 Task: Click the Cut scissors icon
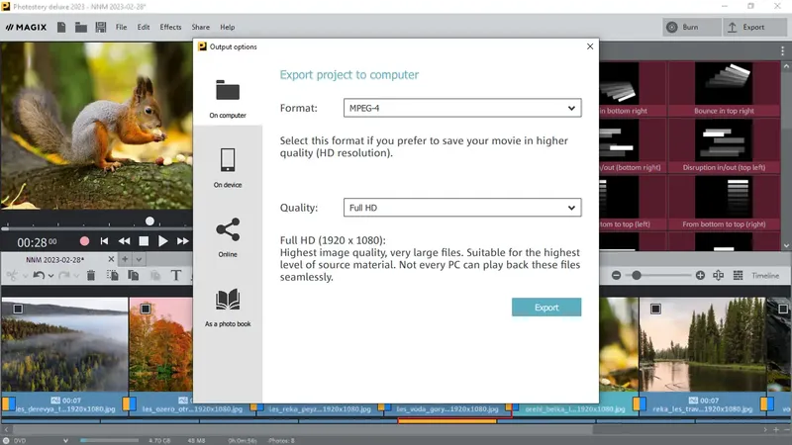[12, 275]
